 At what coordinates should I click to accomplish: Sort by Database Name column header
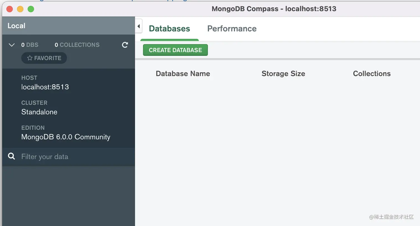(x=183, y=74)
